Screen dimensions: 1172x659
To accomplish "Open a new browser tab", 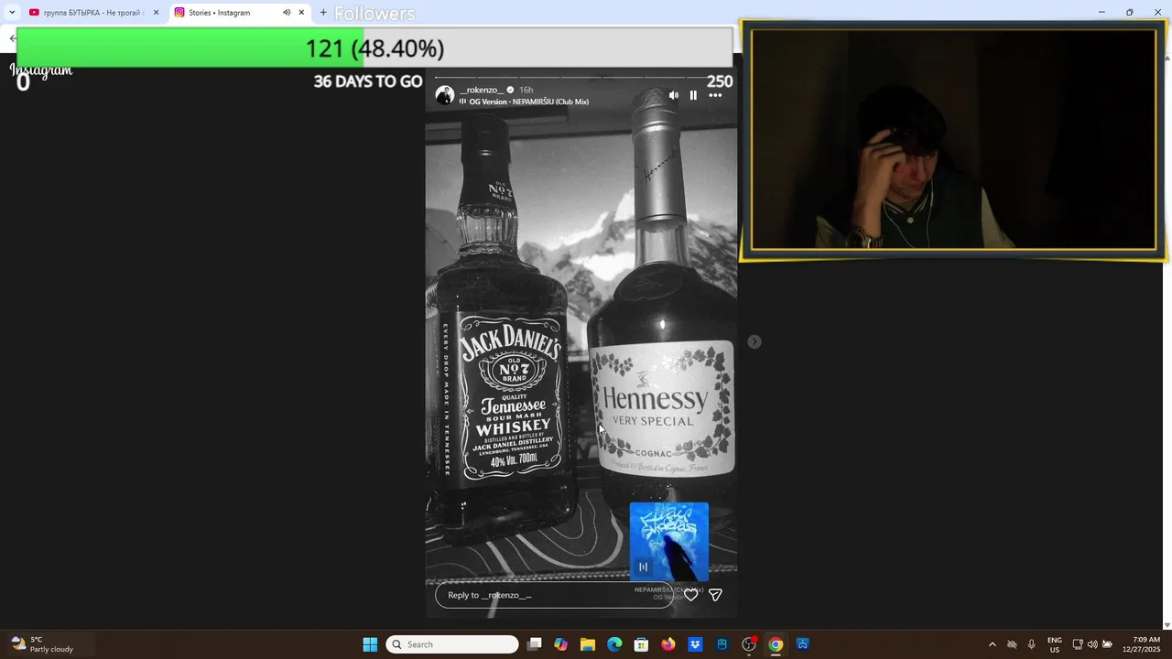I will click(323, 13).
